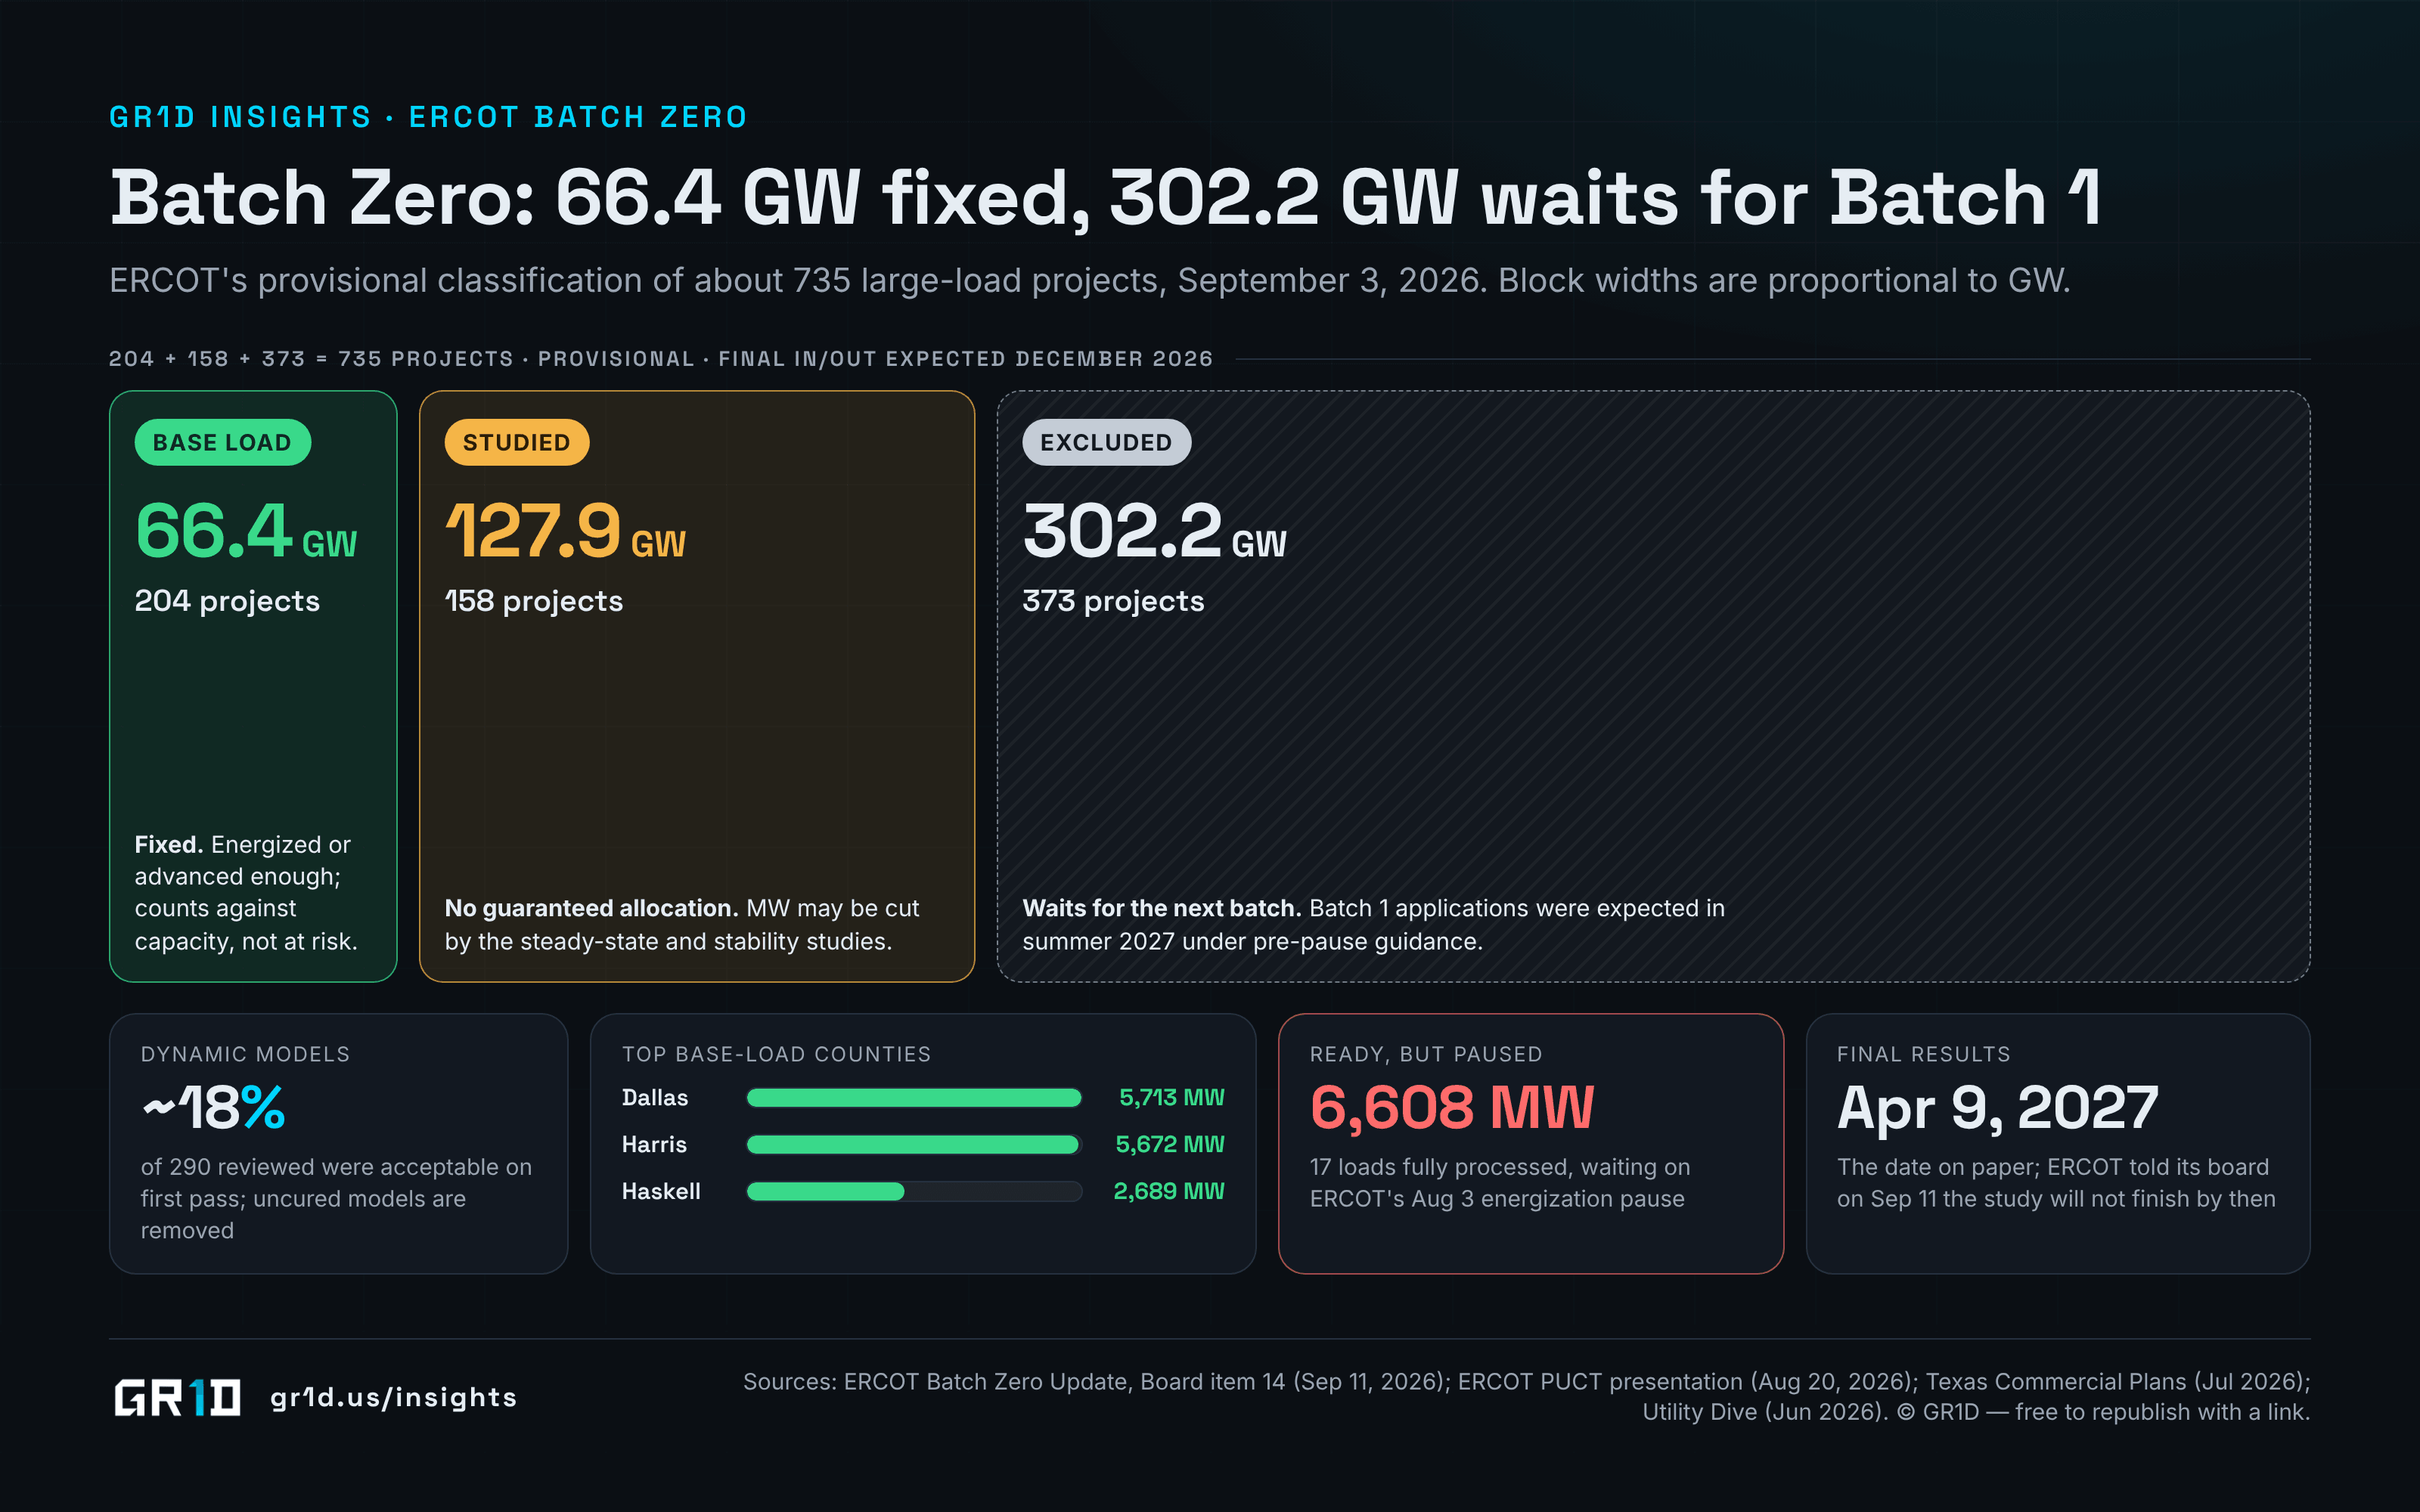Click the Haskell county label
2420x1512 pixels.
pyautogui.click(x=661, y=1191)
